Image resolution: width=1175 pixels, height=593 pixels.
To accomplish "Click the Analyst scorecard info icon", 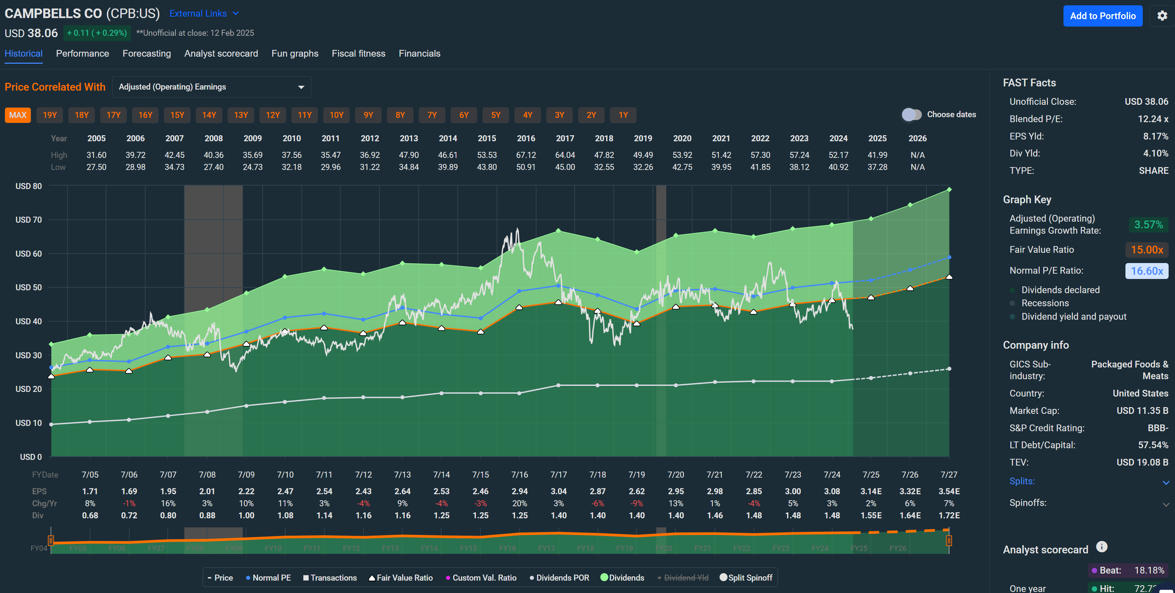I will coord(1102,547).
